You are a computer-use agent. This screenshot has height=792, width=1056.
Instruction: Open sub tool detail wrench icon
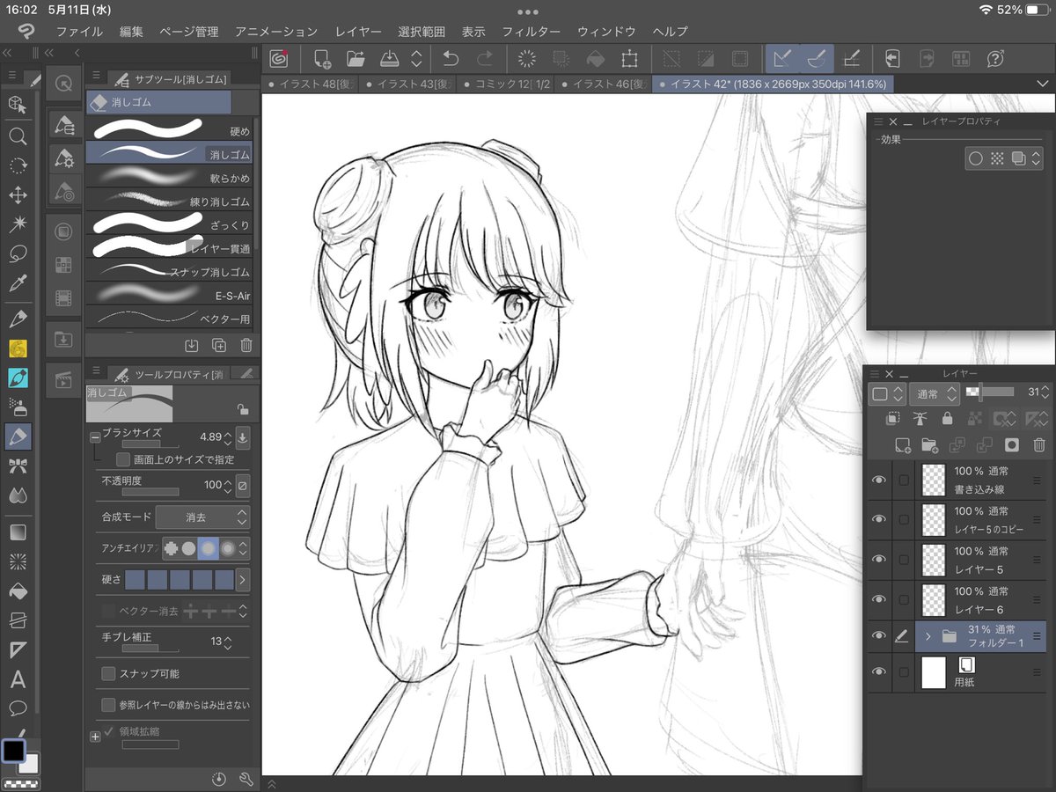[246, 779]
